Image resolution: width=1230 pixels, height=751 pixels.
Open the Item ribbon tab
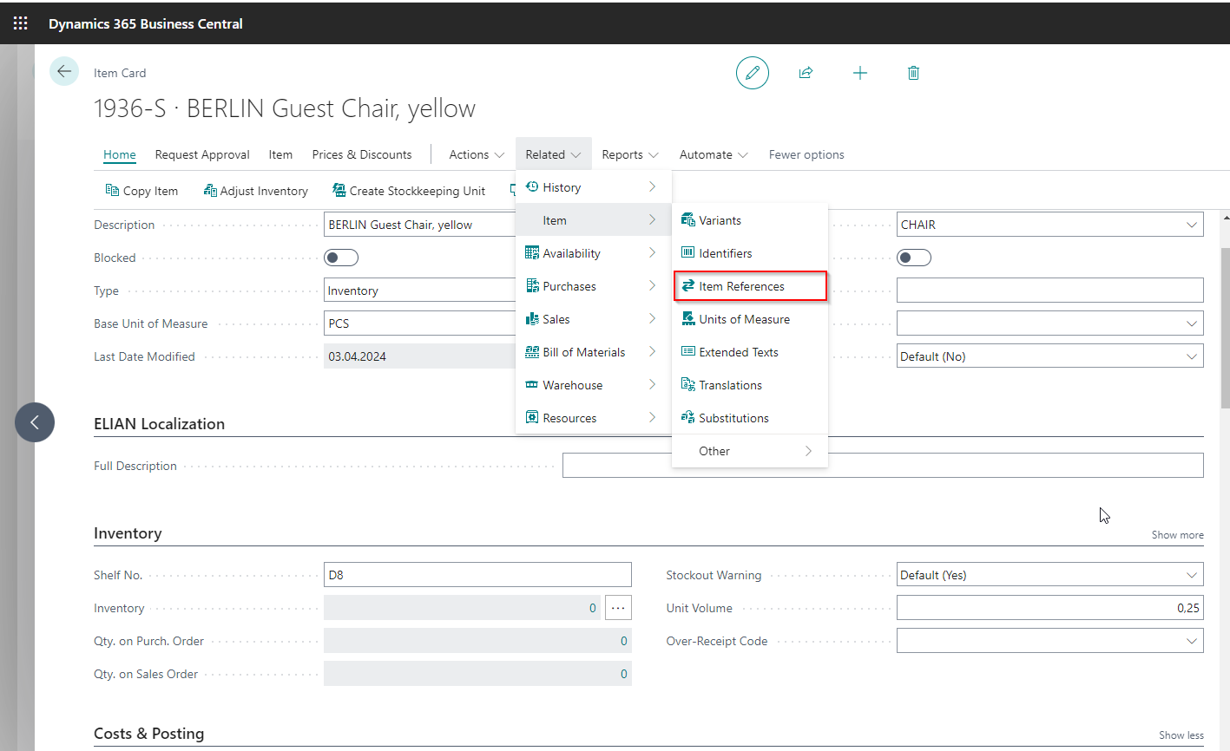[280, 154]
